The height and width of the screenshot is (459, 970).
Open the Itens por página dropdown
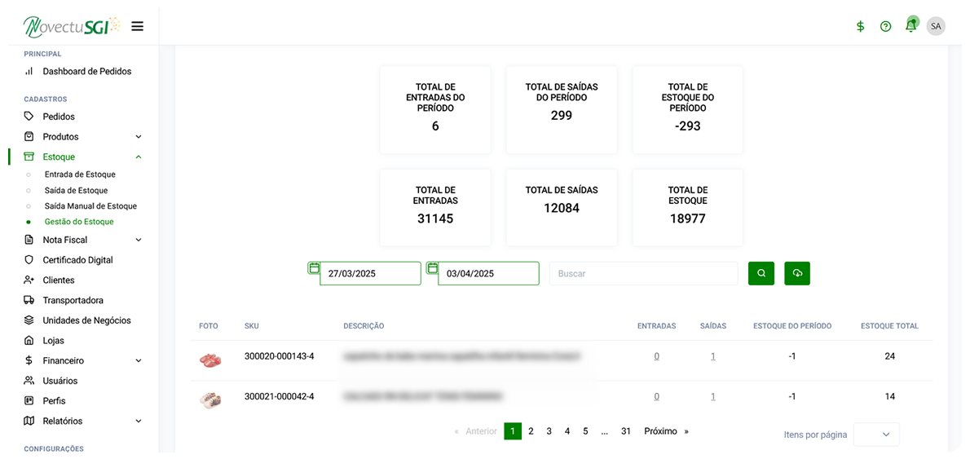click(x=876, y=435)
